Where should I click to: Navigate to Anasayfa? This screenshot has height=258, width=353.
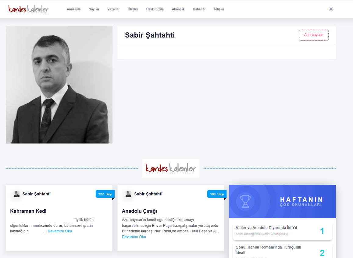point(73,9)
